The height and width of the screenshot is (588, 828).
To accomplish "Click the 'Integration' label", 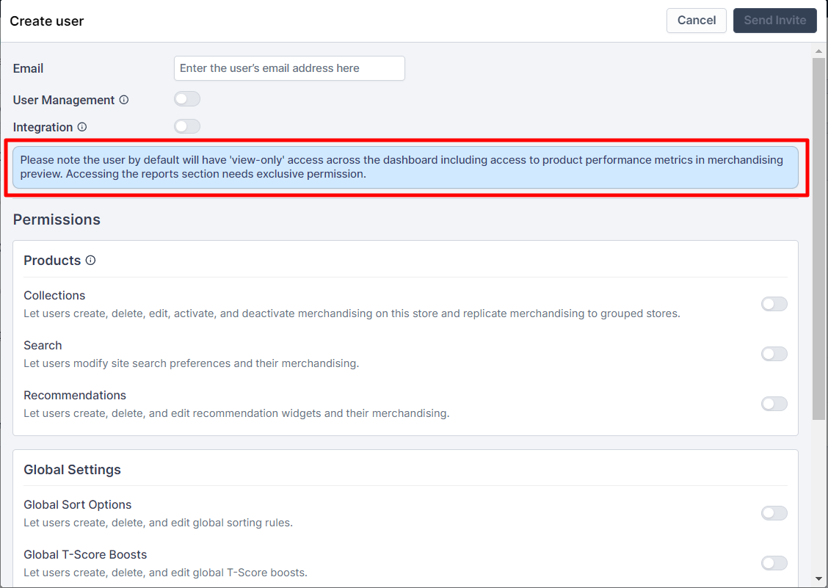I will [43, 127].
